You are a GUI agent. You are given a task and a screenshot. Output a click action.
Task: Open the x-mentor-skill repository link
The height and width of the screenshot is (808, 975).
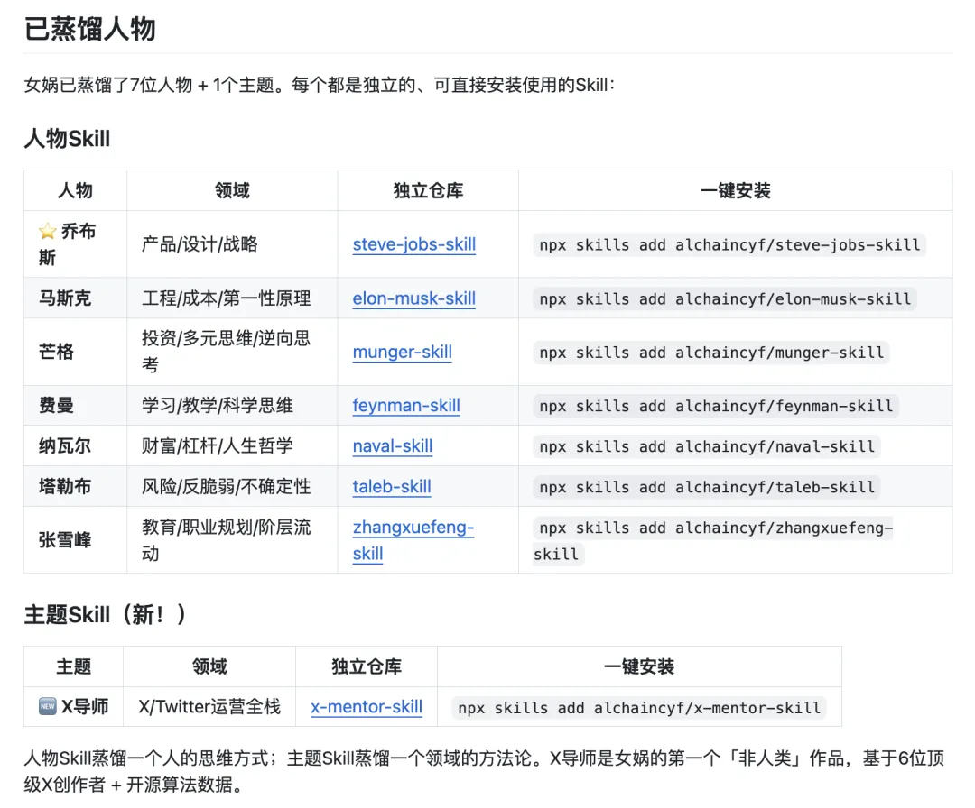[x=366, y=707]
